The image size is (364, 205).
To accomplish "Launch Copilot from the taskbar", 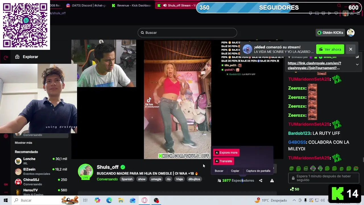I will pyautogui.click(x=98, y=200).
